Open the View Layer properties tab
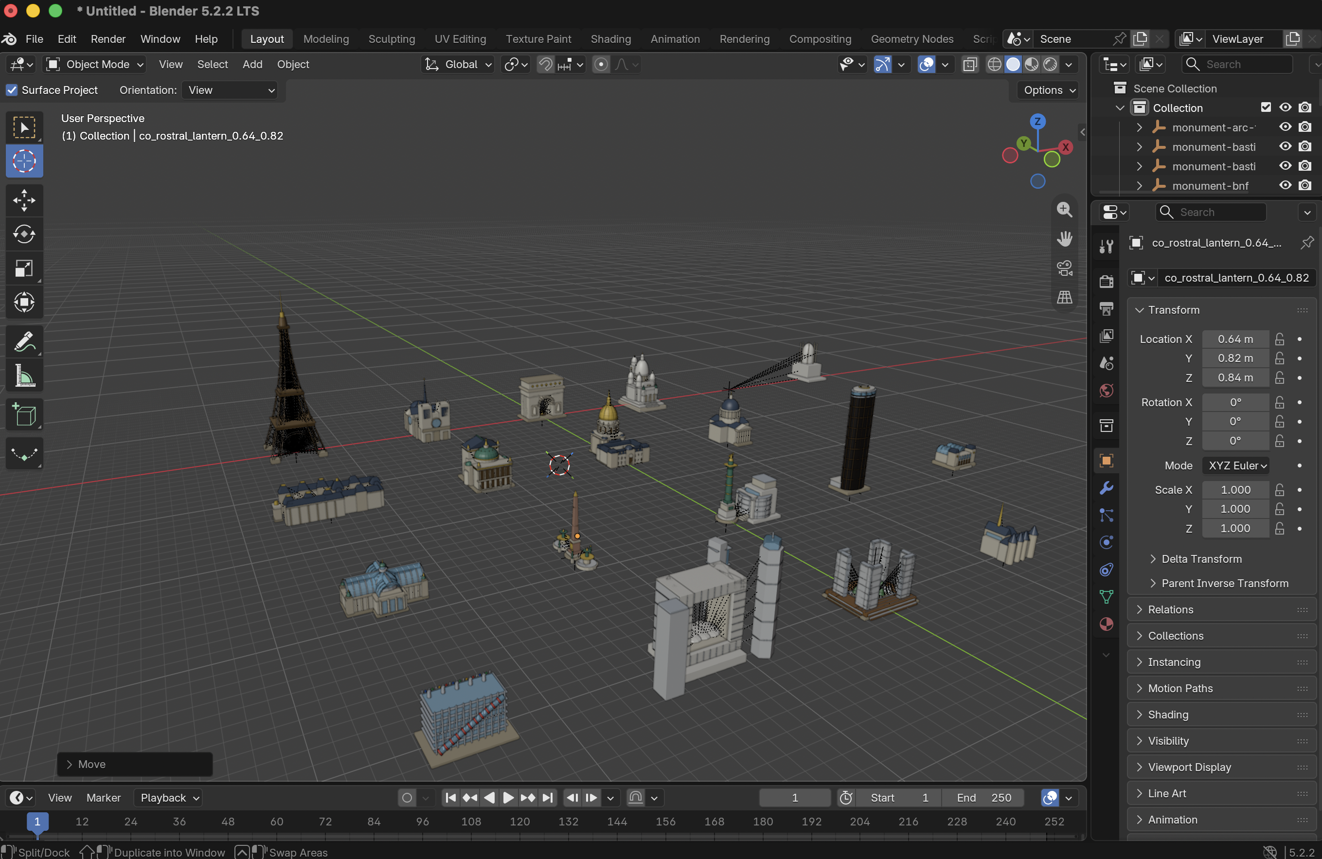Screen dimensions: 1322x859 (1106, 336)
